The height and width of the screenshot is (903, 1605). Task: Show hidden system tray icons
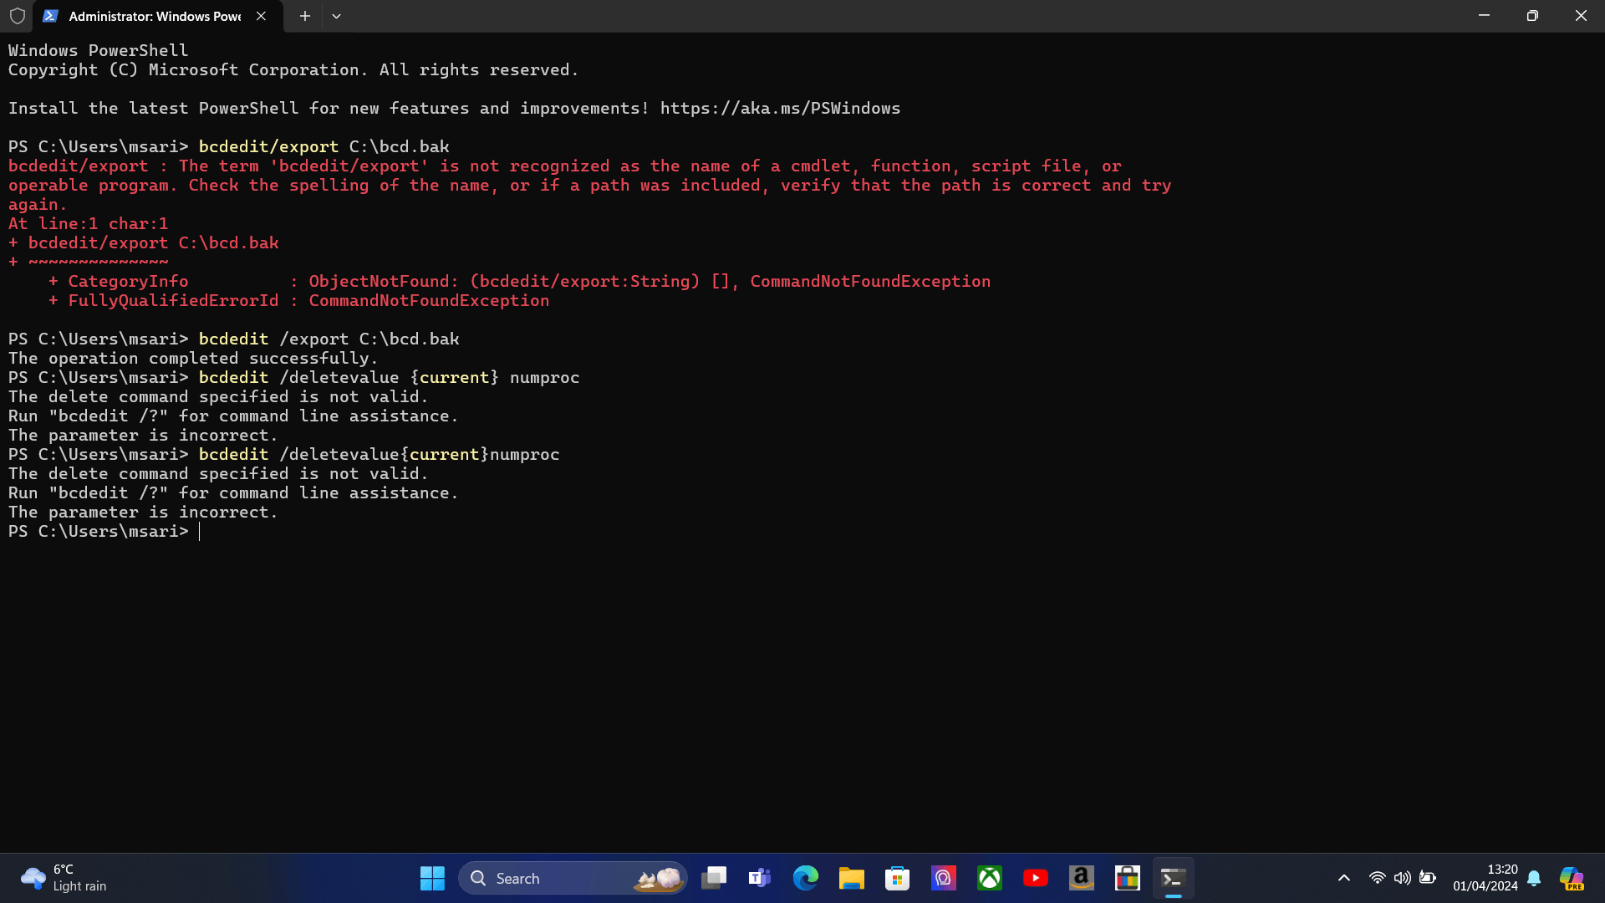(1344, 878)
